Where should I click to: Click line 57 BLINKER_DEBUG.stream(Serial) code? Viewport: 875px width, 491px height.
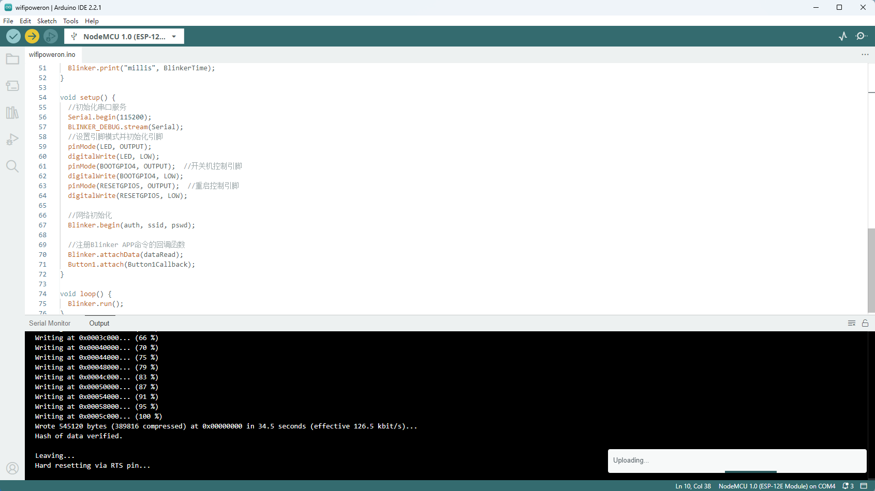pyautogui.click(x=125, y=127)
